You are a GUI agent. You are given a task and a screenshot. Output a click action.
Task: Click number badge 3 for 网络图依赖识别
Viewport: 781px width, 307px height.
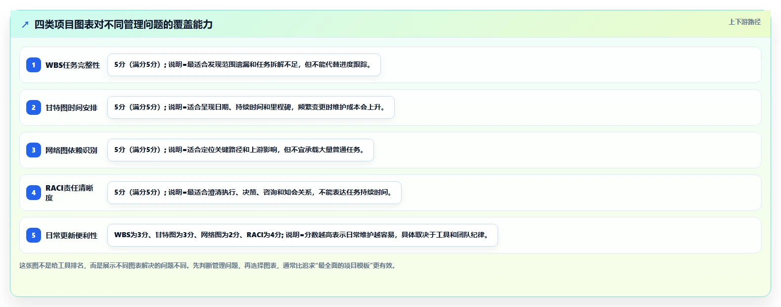click(34, 150)
